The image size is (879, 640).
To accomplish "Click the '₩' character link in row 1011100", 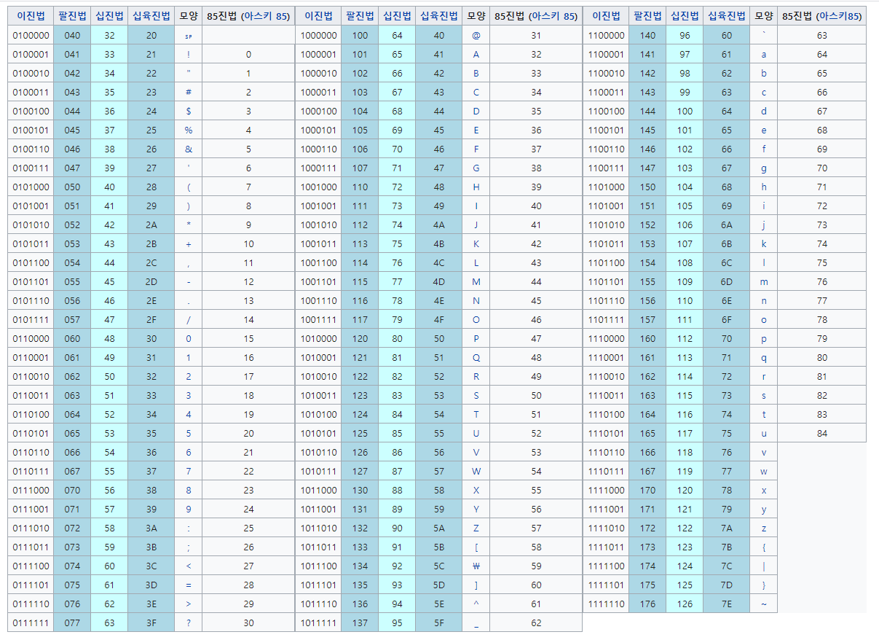I will [x=476, y=566].
